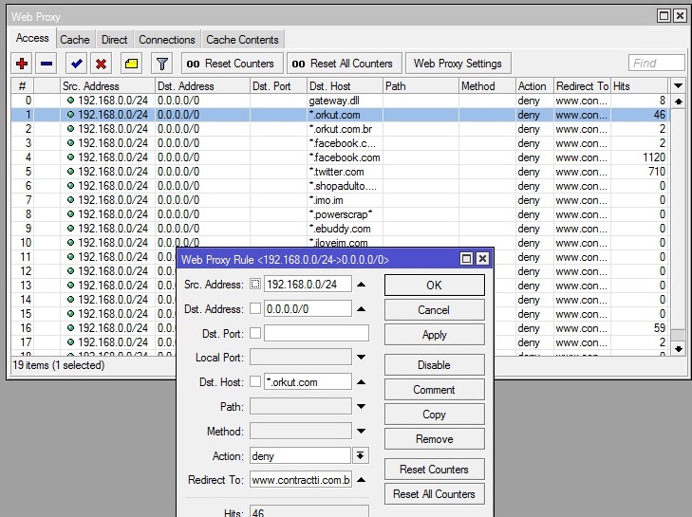This screenshot has height=517, width=692.
Task: Select the gateway.dll rule row
Action: (340, 101)
